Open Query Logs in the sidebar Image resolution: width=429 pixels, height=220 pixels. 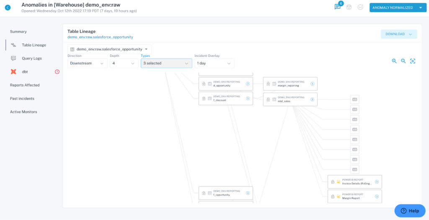pos(32,59)
